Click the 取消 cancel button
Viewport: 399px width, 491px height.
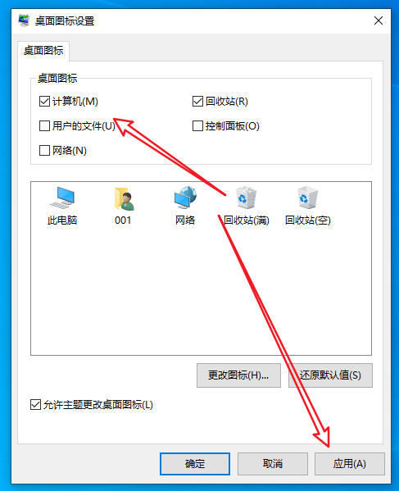(273, 463)
